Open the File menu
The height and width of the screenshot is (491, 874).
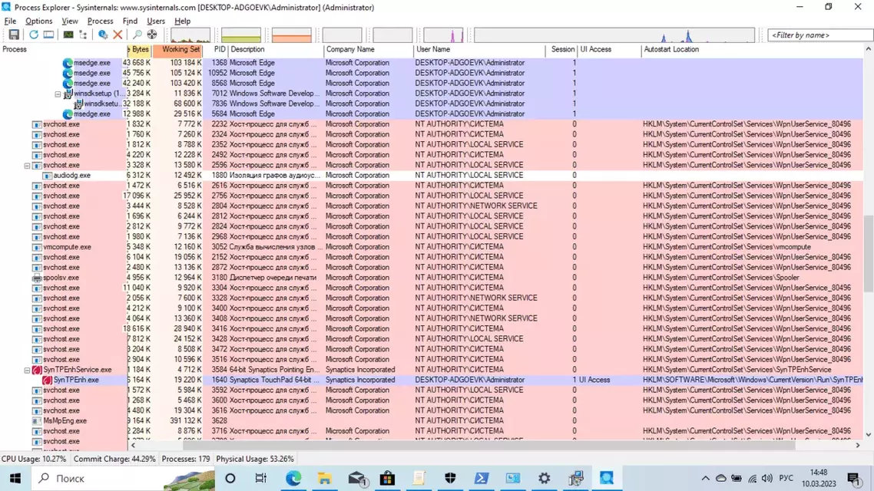coord(10,21)
